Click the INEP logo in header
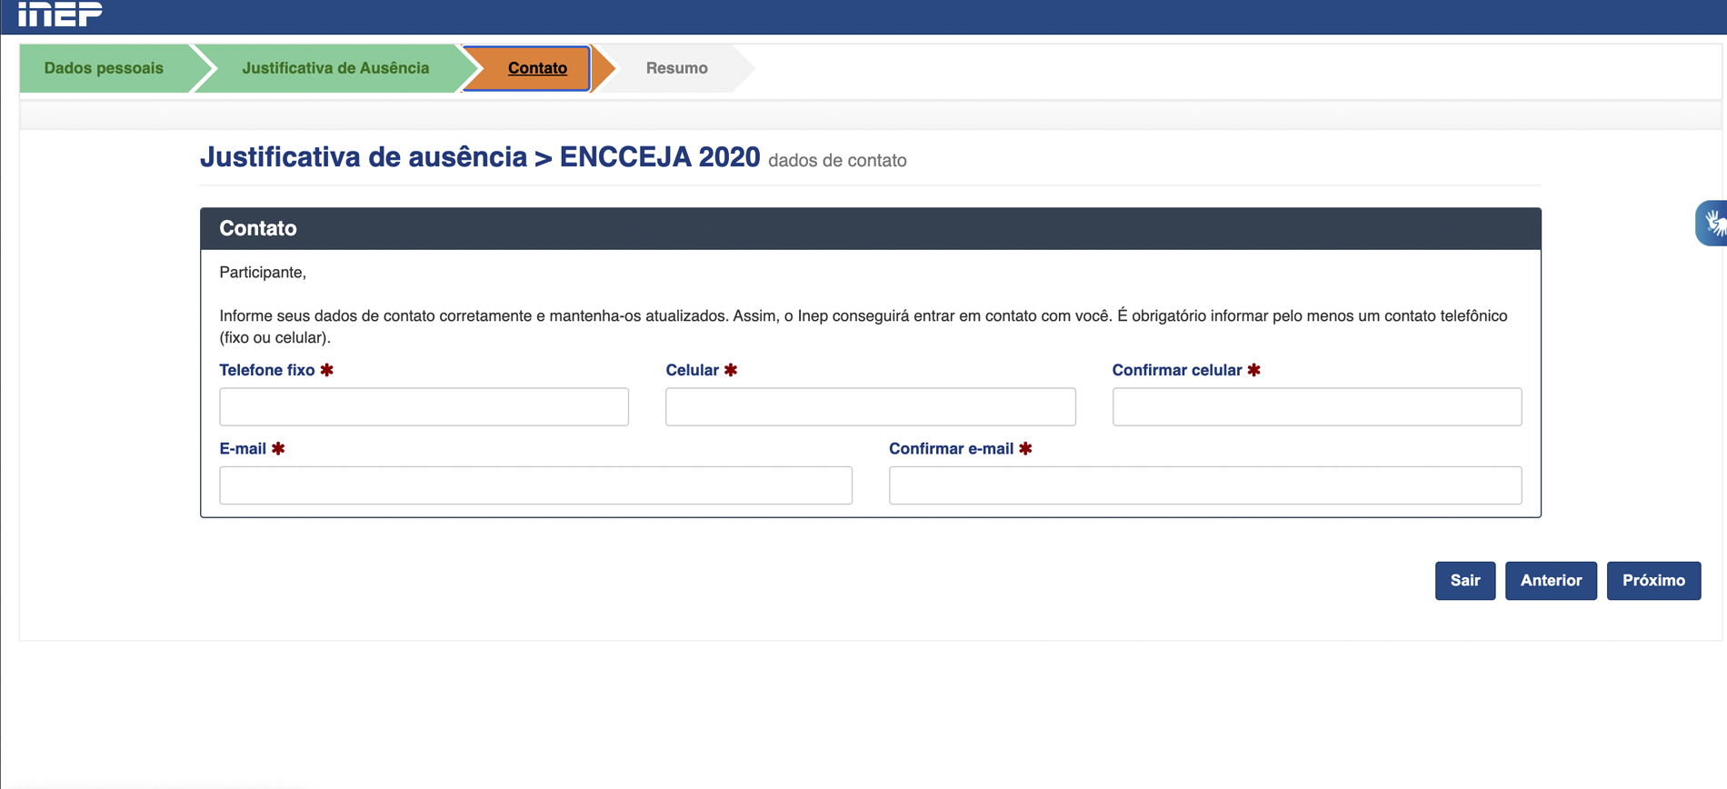1727x789 pixels. [x=60, y=15]
